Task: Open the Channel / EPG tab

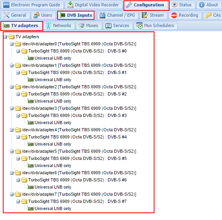Action: click(x=118, y=15)
